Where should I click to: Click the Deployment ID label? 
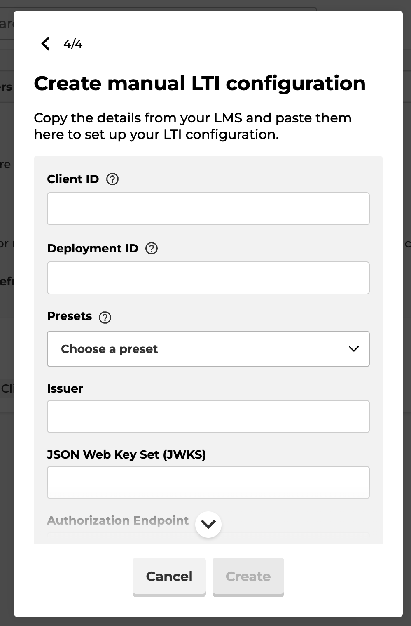[x=93, y=248]
